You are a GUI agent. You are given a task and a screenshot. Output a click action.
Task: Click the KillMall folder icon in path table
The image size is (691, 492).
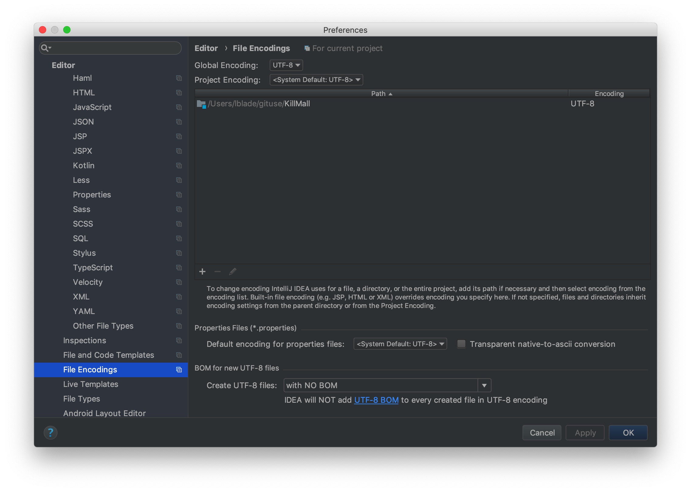tap(201, 104)
